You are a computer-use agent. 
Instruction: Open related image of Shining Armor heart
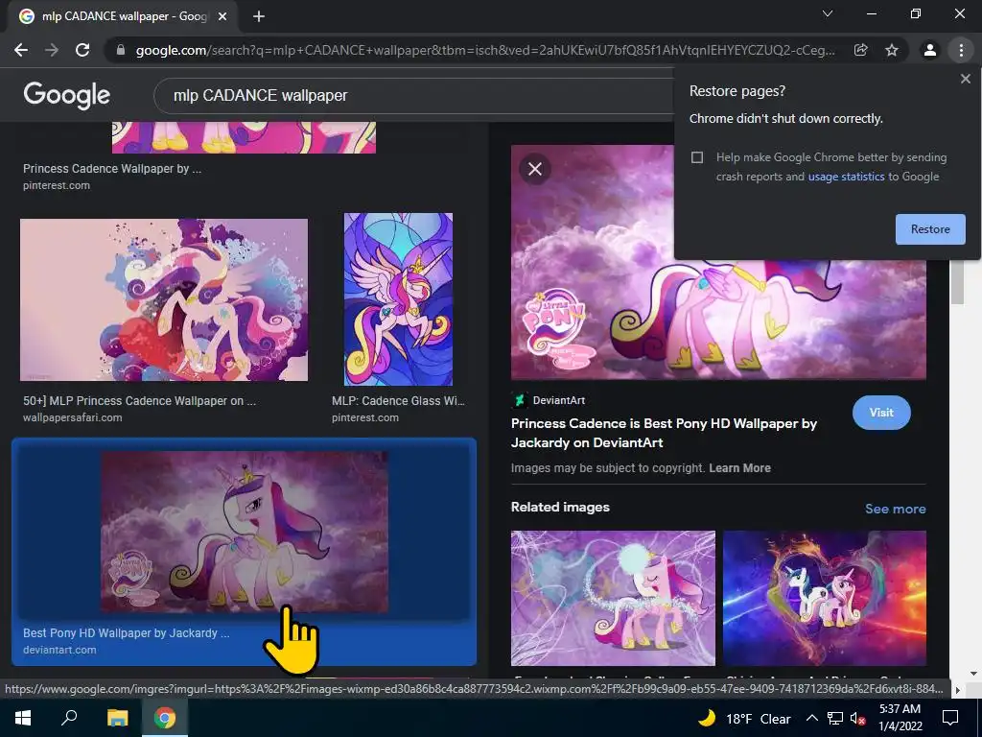[x=824, y=598]
